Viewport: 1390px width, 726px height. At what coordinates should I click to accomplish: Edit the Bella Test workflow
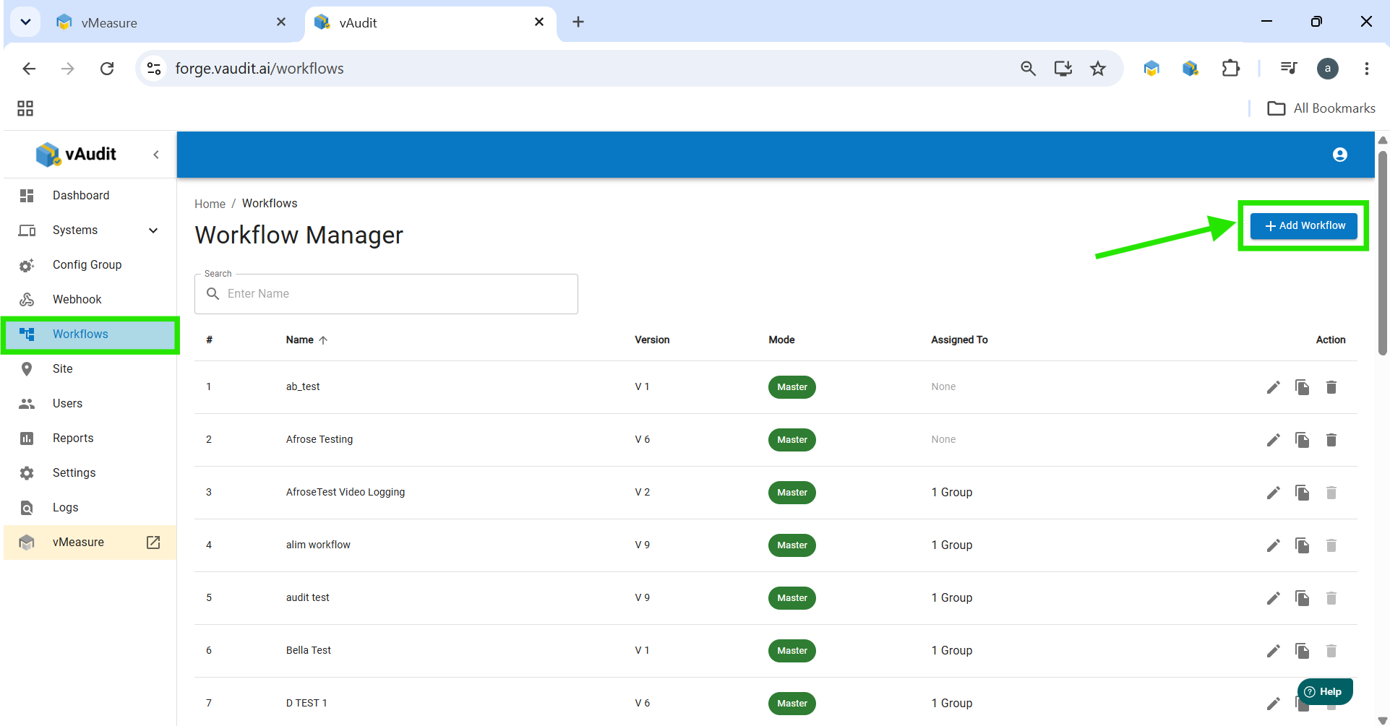click(1273, 651)
